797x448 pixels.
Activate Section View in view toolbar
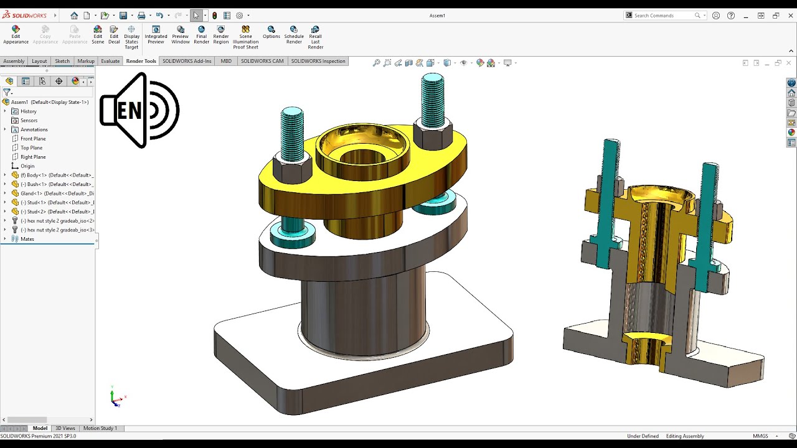click(408, 63)
